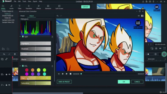Select the Split Screen icon
The image size is (167, 94).
tap(59, 6)
